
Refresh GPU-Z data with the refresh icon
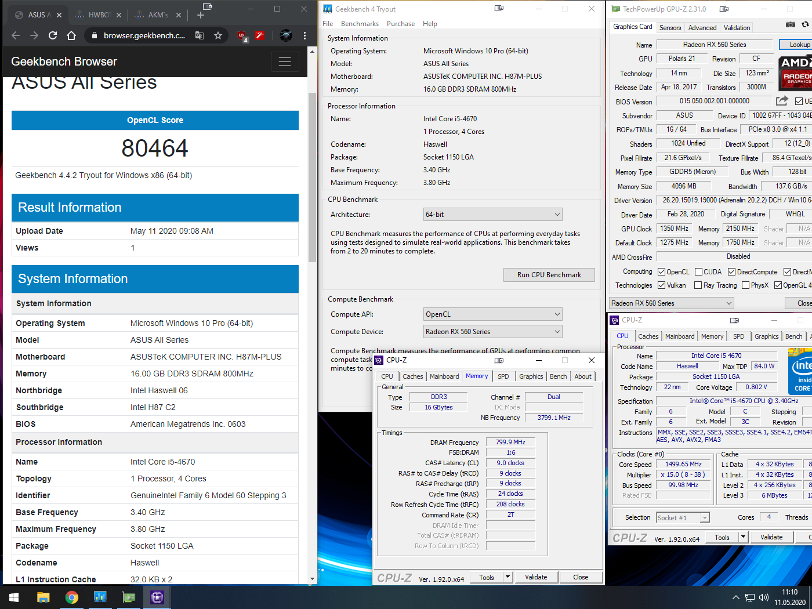point(805,25)
